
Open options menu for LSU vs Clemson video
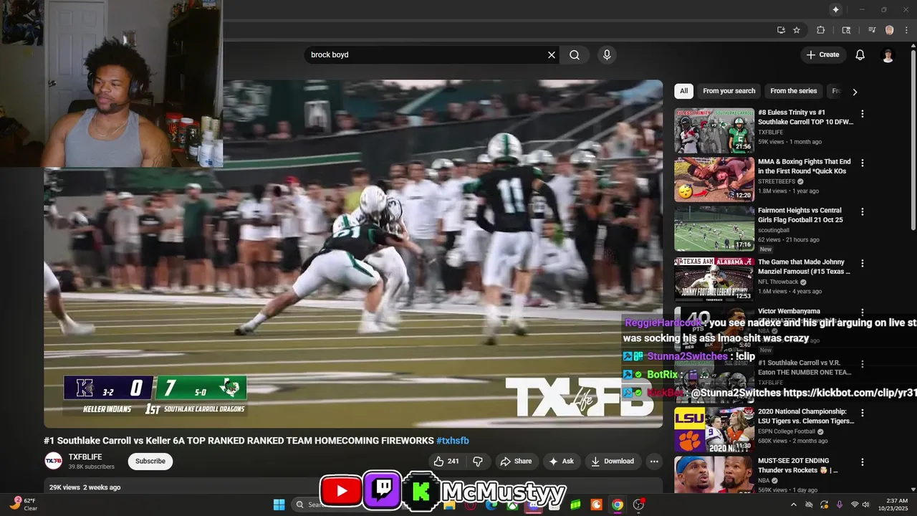pos(863,413)
